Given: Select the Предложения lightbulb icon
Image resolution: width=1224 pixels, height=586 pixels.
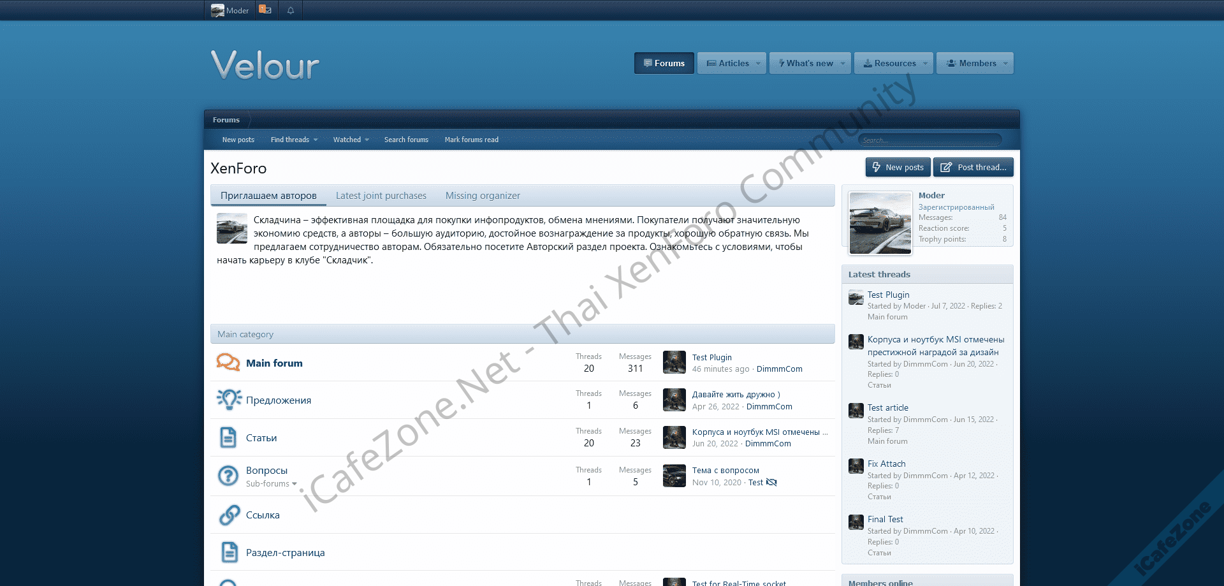Looking at the screenshot, I should pos(228,400).
